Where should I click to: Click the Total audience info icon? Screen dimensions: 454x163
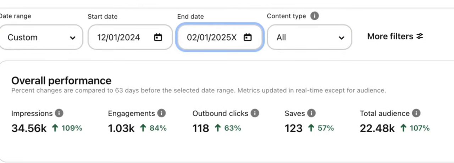click(416, 113)
